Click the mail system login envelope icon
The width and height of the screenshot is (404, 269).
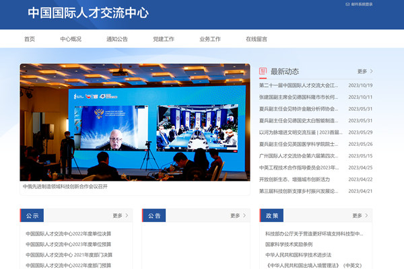[347, 5]
